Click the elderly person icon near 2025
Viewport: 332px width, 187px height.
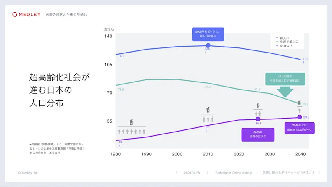(258, 105)
